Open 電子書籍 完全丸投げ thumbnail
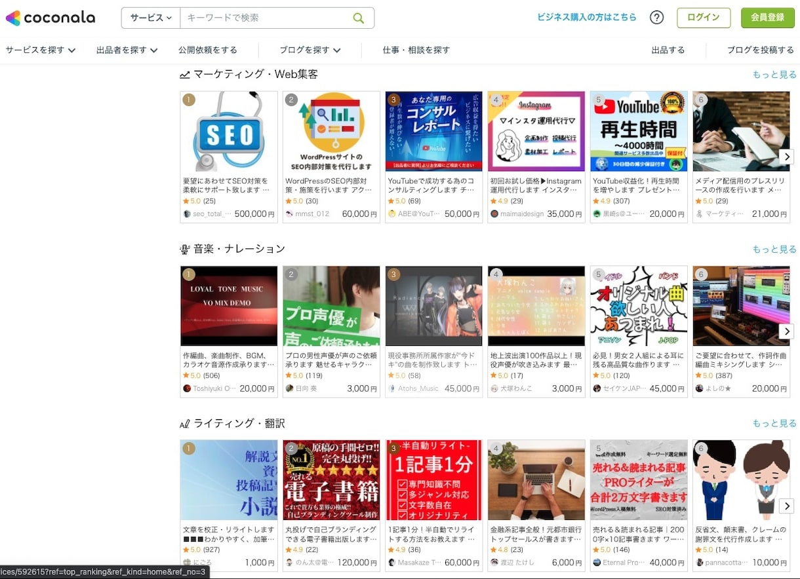This screenshot has height=579, width=800. [x=331, y=480]
